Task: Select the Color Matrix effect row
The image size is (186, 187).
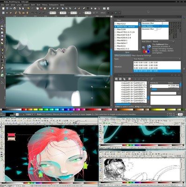Action: (x=155, y=26)
